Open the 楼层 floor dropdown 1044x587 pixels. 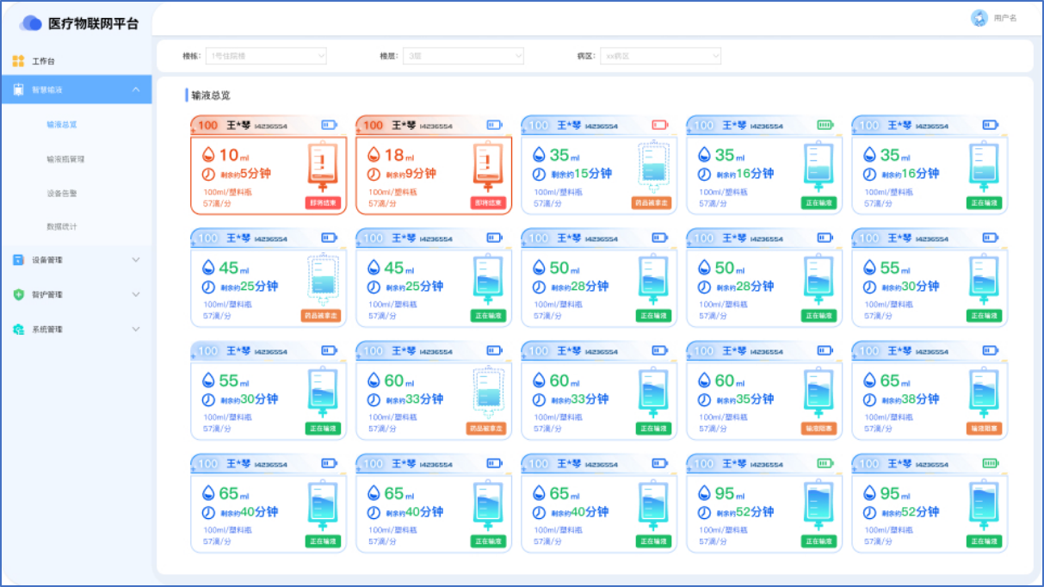463,56
